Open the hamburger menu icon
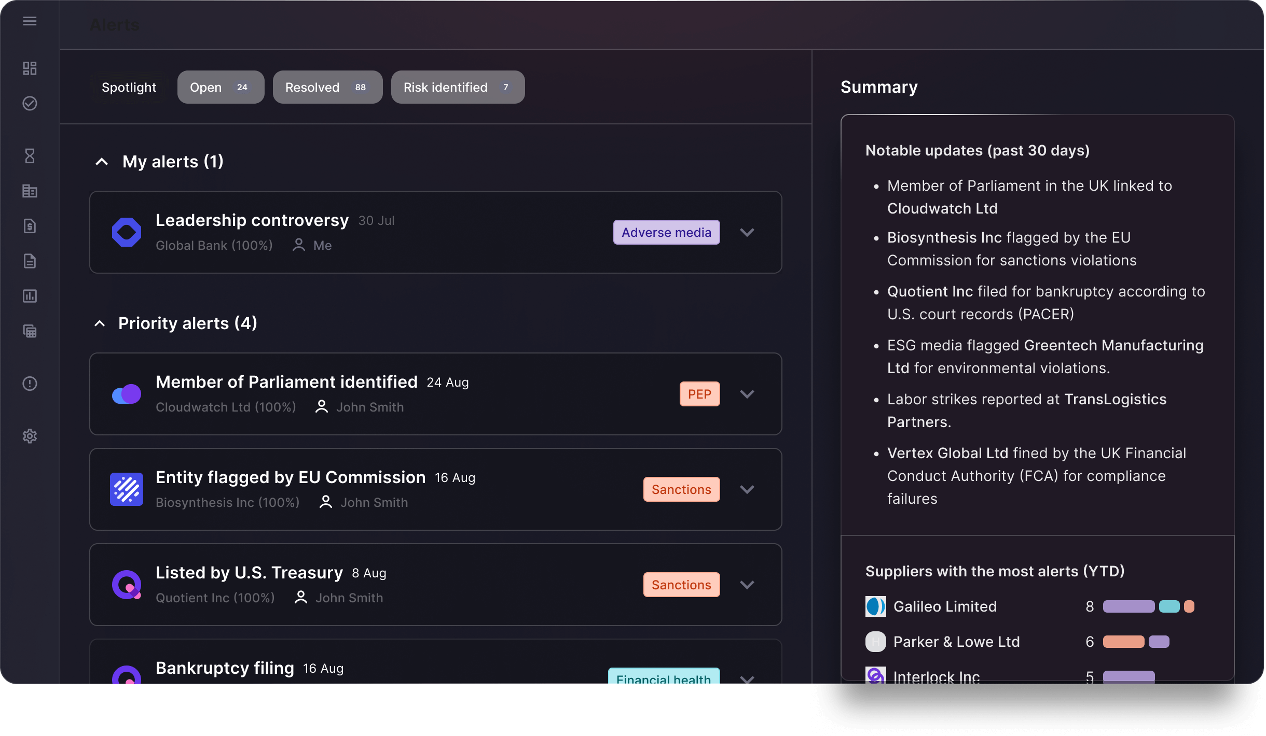Viewport: 1266px width, 736px height. tap(30, 21)
